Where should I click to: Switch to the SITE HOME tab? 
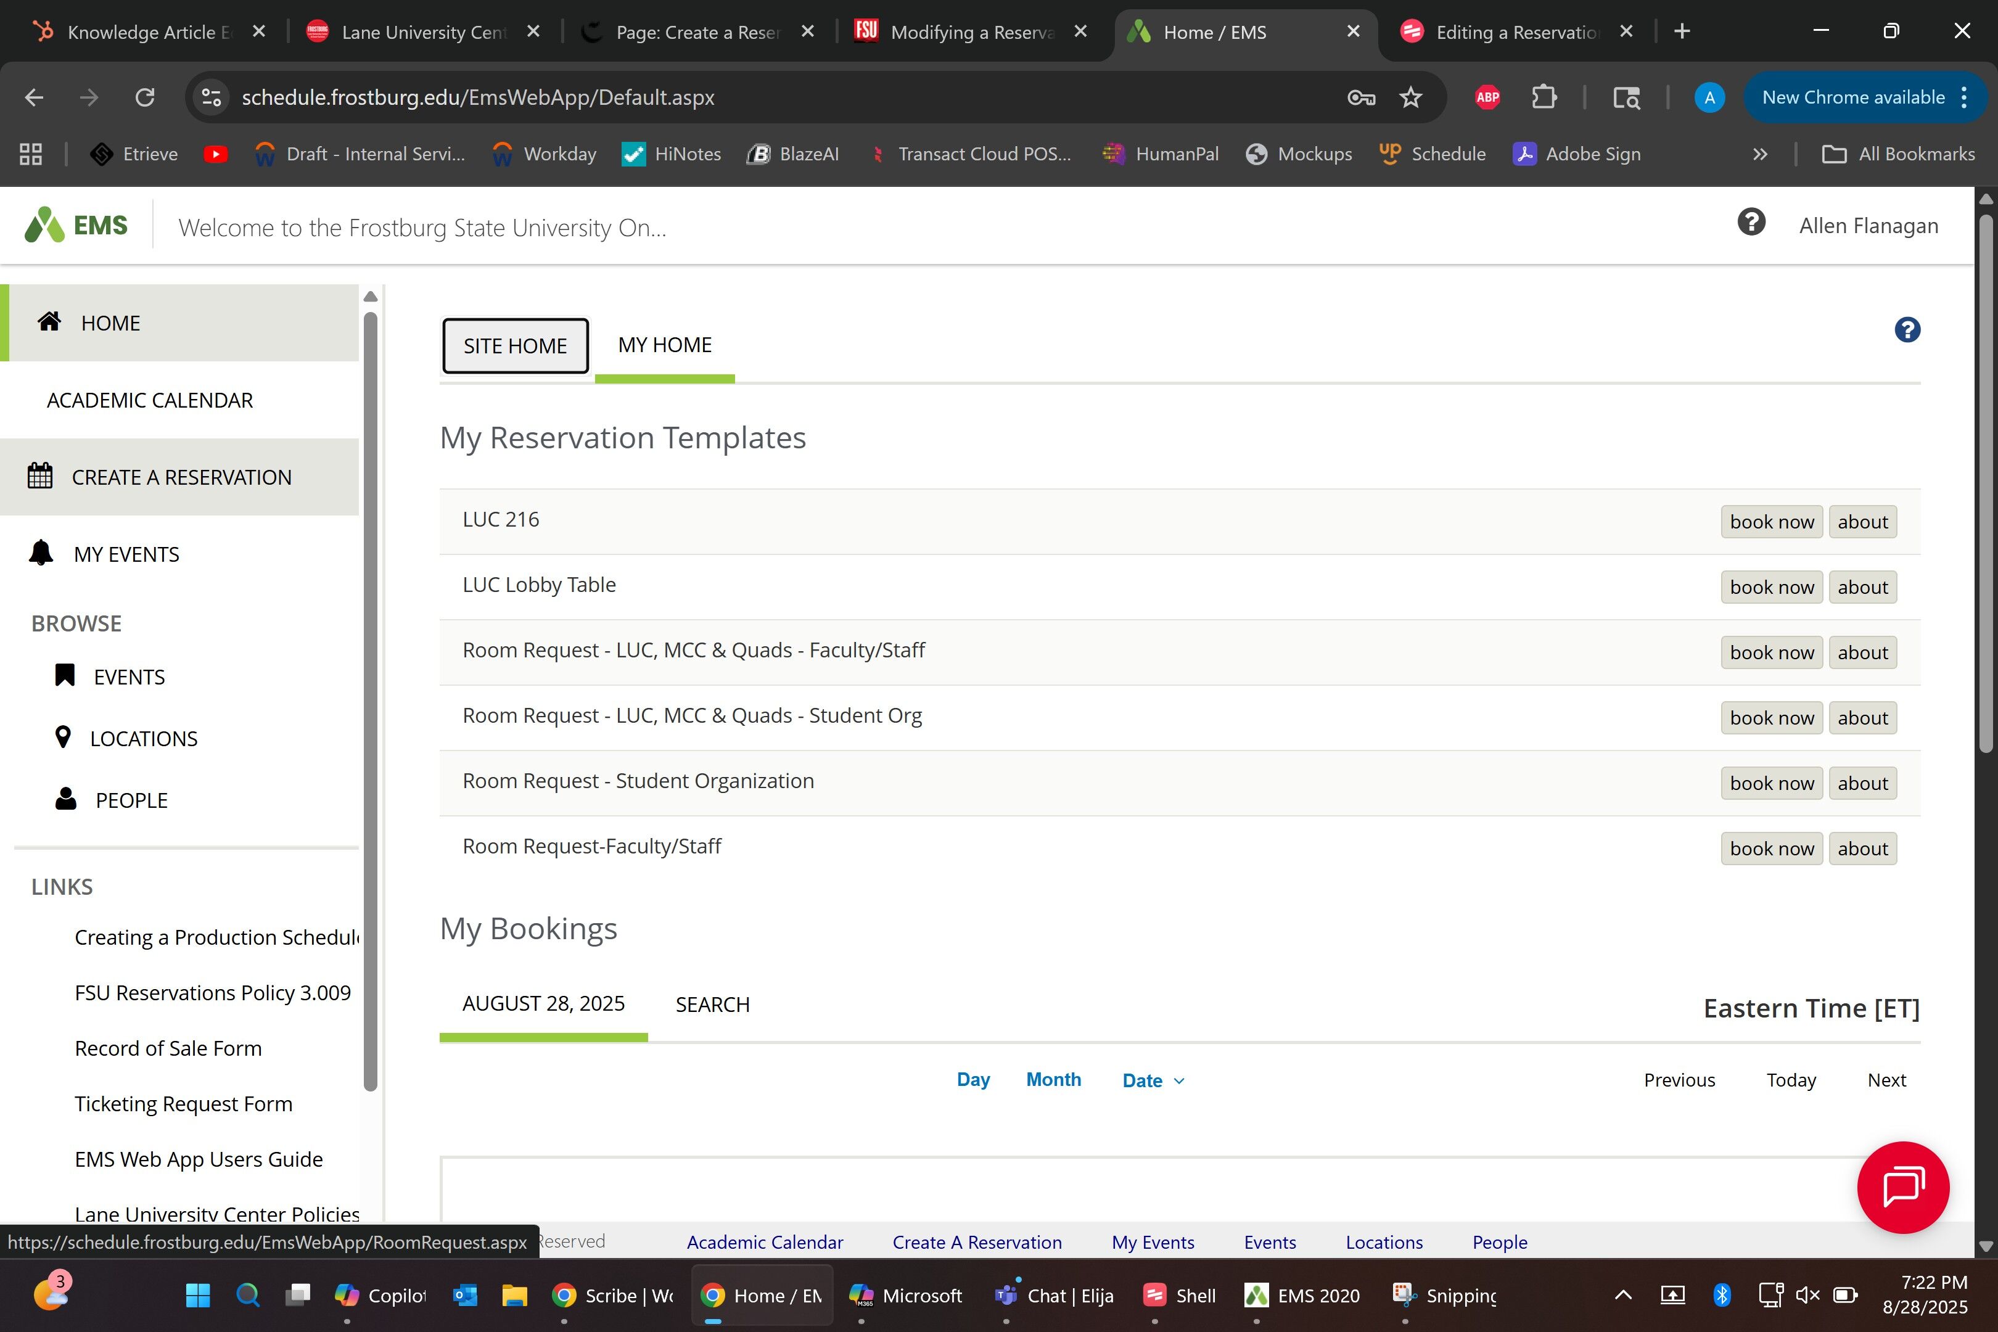[515, 346]
